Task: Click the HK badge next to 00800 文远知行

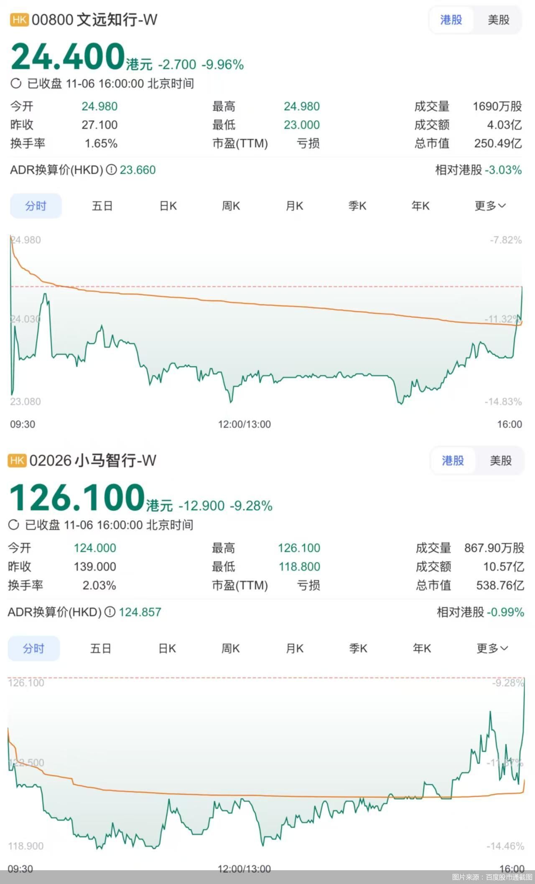Action: click(19, 20)
